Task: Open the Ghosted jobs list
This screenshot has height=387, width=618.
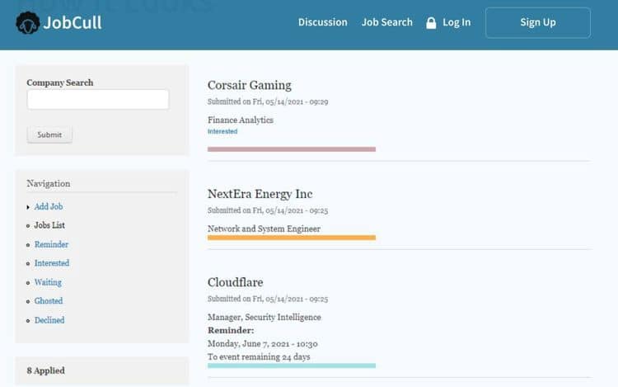Action: click(49, 301)
